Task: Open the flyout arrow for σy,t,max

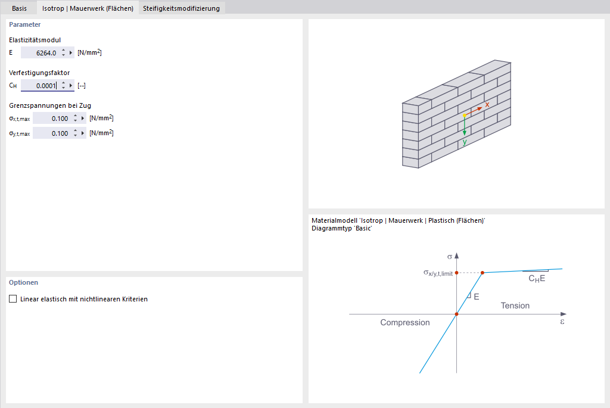Action: (x=82, y=133)
